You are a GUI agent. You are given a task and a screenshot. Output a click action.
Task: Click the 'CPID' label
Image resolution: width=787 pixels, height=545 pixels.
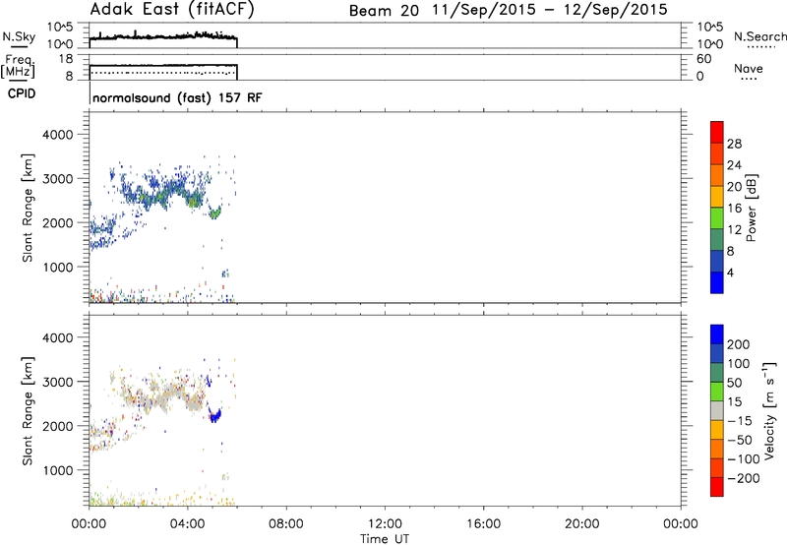pos(22,93)
